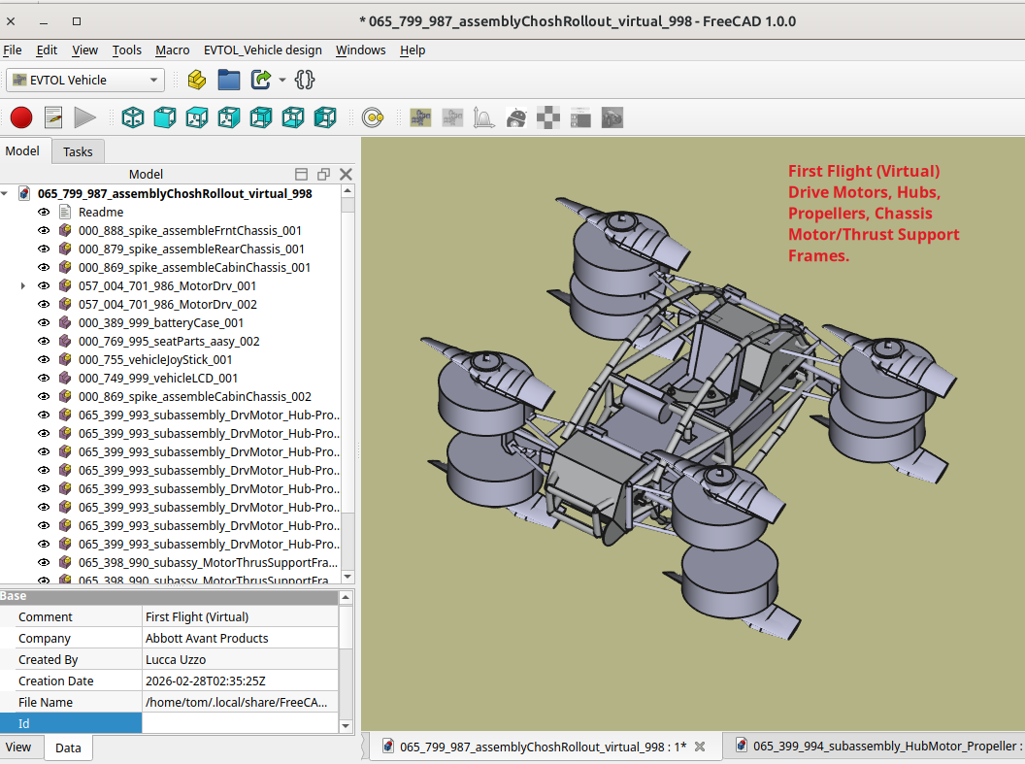Open the macros dialog notepad icon
Viewport: 1025px width, 764px height.
point(53,117)
